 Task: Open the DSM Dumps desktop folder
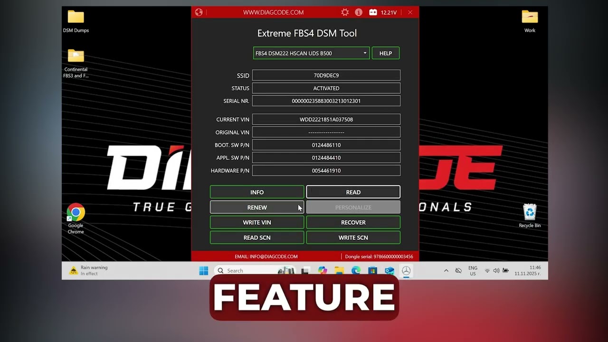pos(76,21)
